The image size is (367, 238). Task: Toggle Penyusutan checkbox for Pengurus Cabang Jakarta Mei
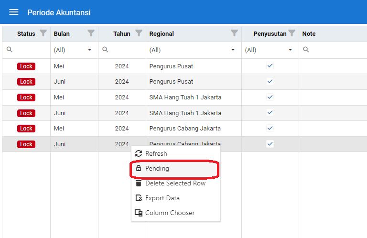[270, 128]
